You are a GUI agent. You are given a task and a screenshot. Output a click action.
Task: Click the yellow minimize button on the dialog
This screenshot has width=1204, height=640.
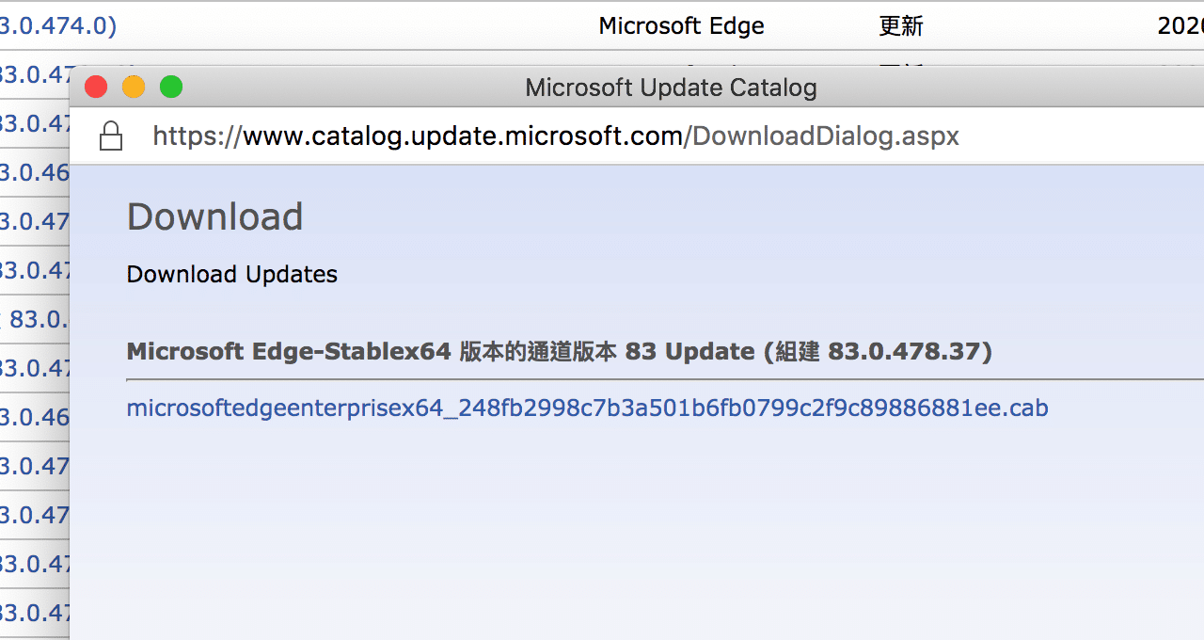coord(134,86)
